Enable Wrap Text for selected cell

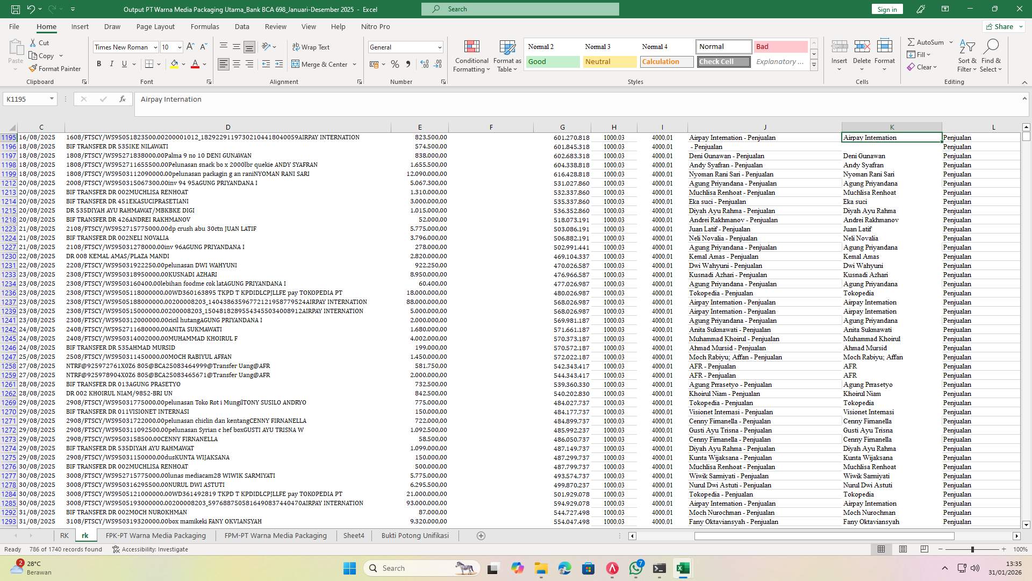coord(311,47)
